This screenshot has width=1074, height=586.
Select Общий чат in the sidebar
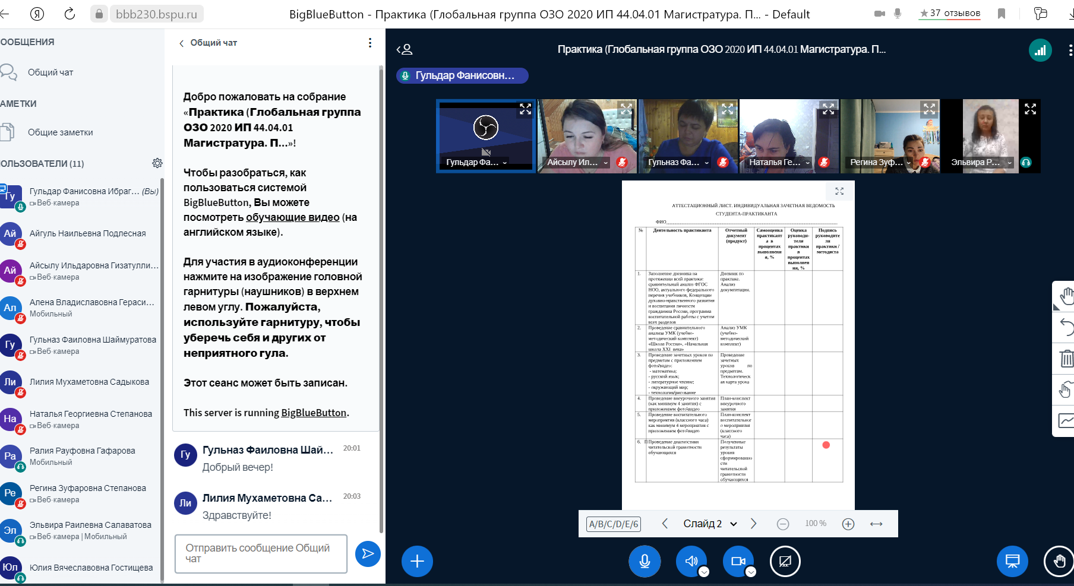(x=50, y=72)
